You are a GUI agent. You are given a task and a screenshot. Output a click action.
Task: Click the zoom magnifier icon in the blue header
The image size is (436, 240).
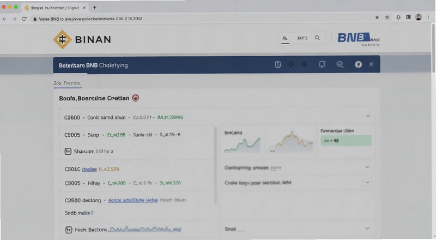click(340, 64)
